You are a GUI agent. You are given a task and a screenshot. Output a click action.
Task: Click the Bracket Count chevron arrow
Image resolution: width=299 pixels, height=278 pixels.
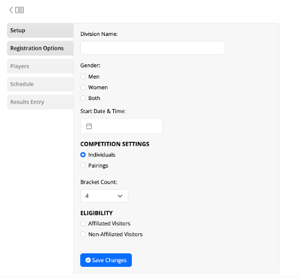[120, 196]
